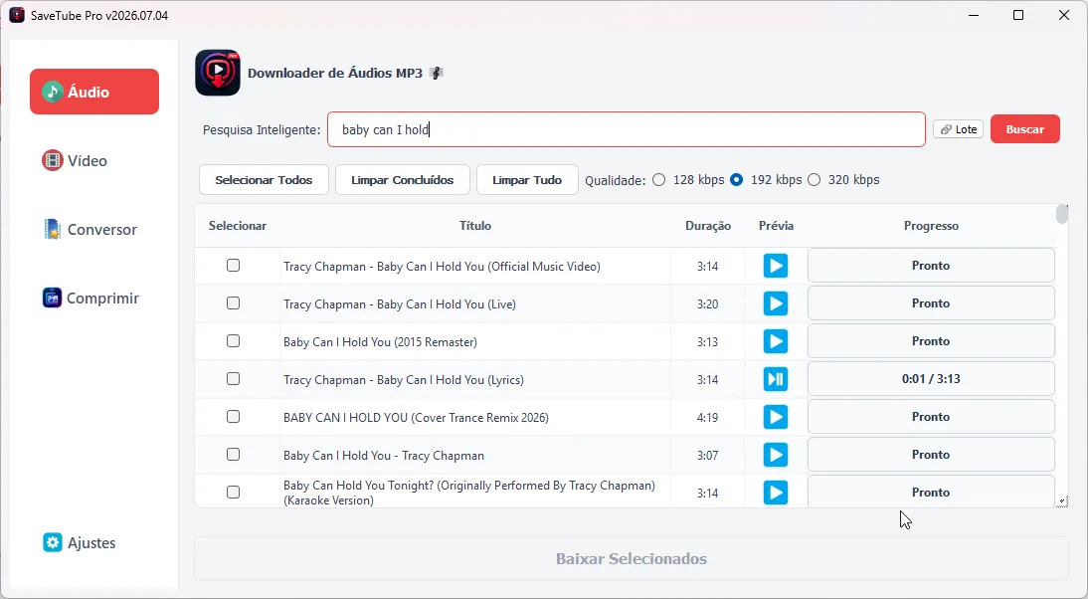Click the Buscar button
This screenshot has height=599, width=1088.
click(x=1025, y=129)
